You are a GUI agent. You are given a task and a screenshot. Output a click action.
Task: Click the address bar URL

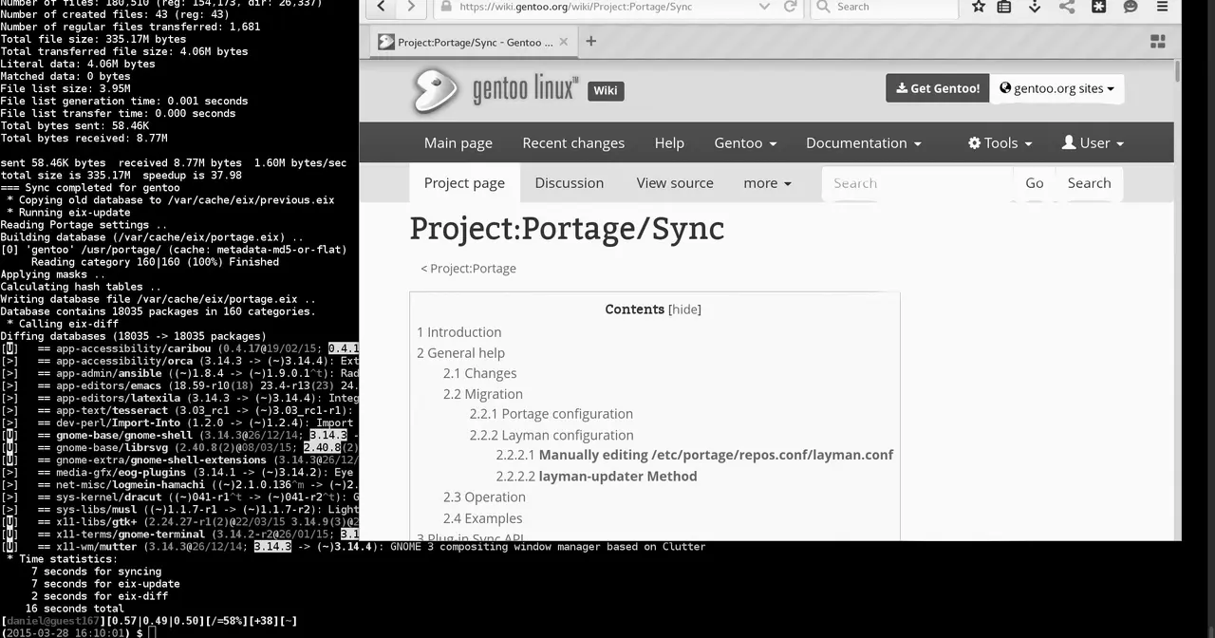tap(575, 7)
